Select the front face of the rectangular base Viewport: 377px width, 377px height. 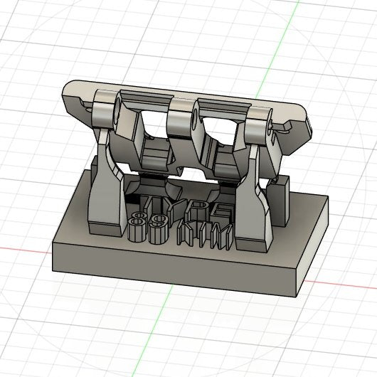pos(175,270)
